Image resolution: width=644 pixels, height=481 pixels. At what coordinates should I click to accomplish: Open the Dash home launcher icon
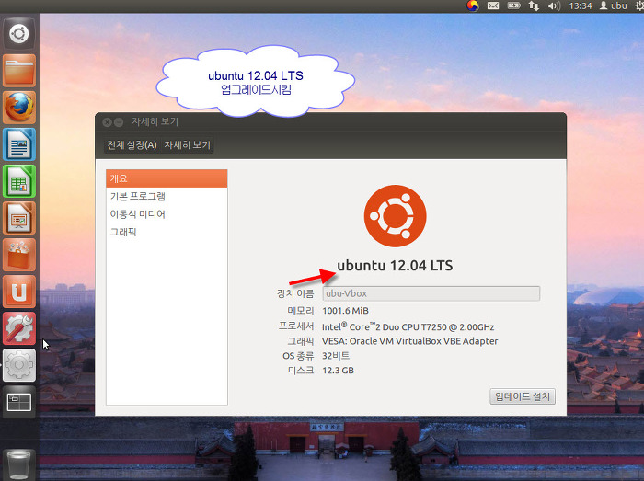click(19, 35)
